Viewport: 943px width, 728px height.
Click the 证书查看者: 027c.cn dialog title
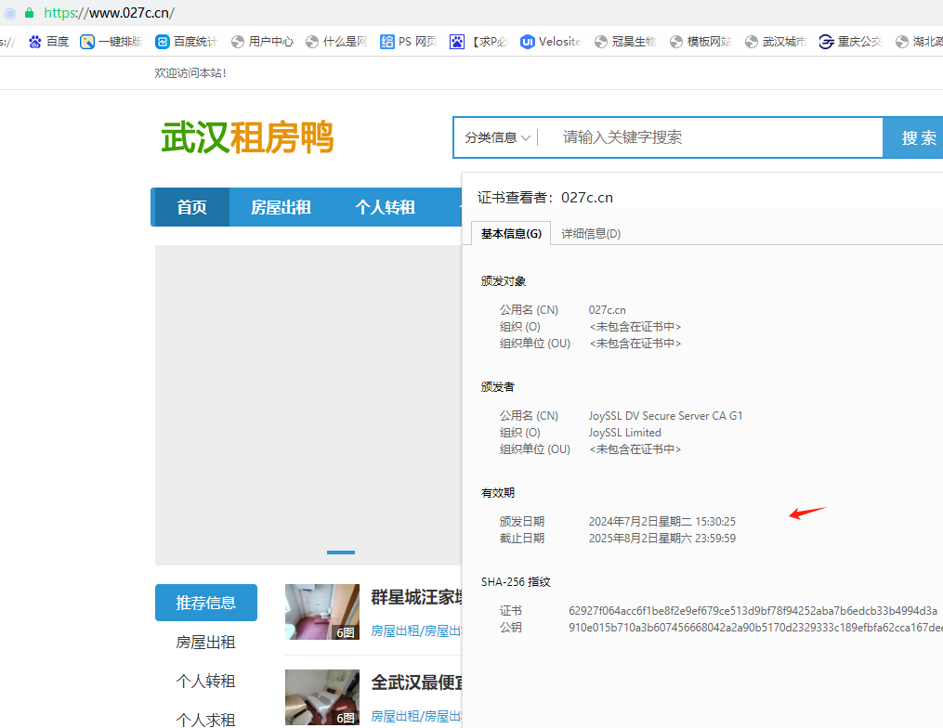pyautogui.click(x=545, y=197)
